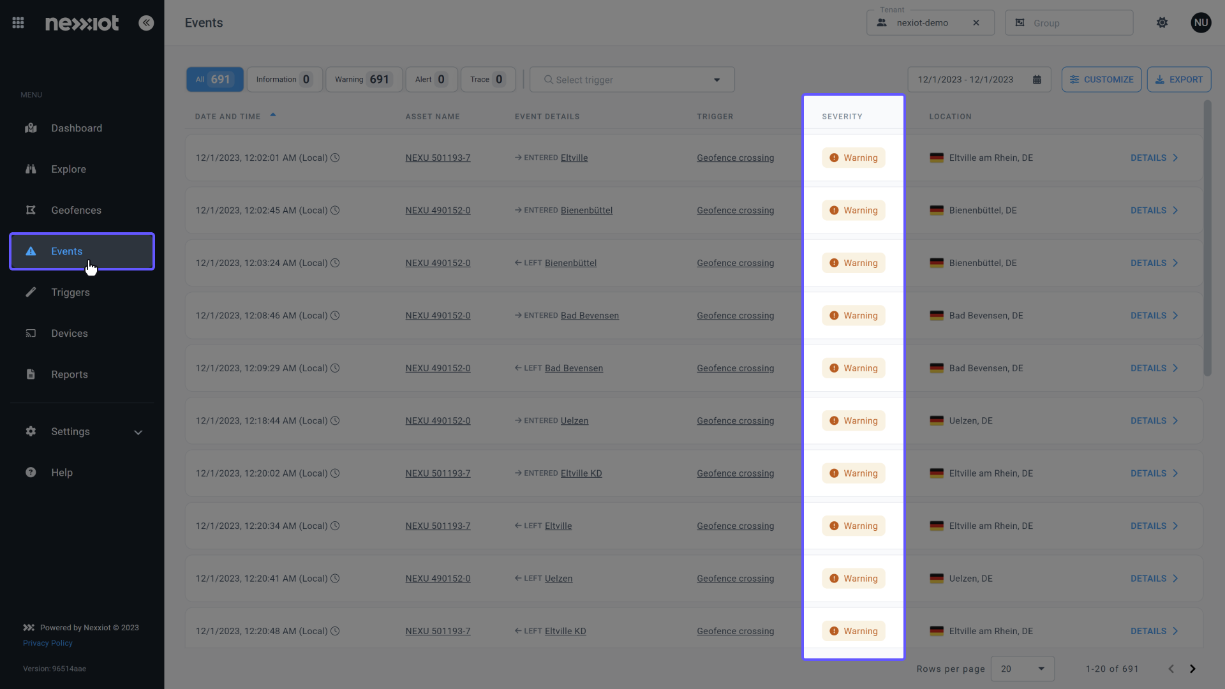Open the Rows per page dropdown
This screenshot has height=689, width=1225.
(1022, 669)
